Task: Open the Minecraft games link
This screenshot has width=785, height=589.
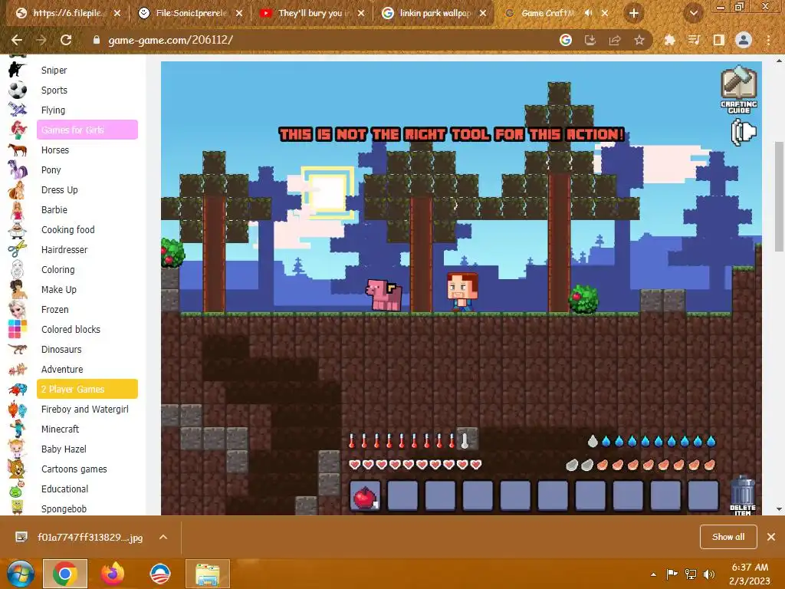Action: point(60,429)
